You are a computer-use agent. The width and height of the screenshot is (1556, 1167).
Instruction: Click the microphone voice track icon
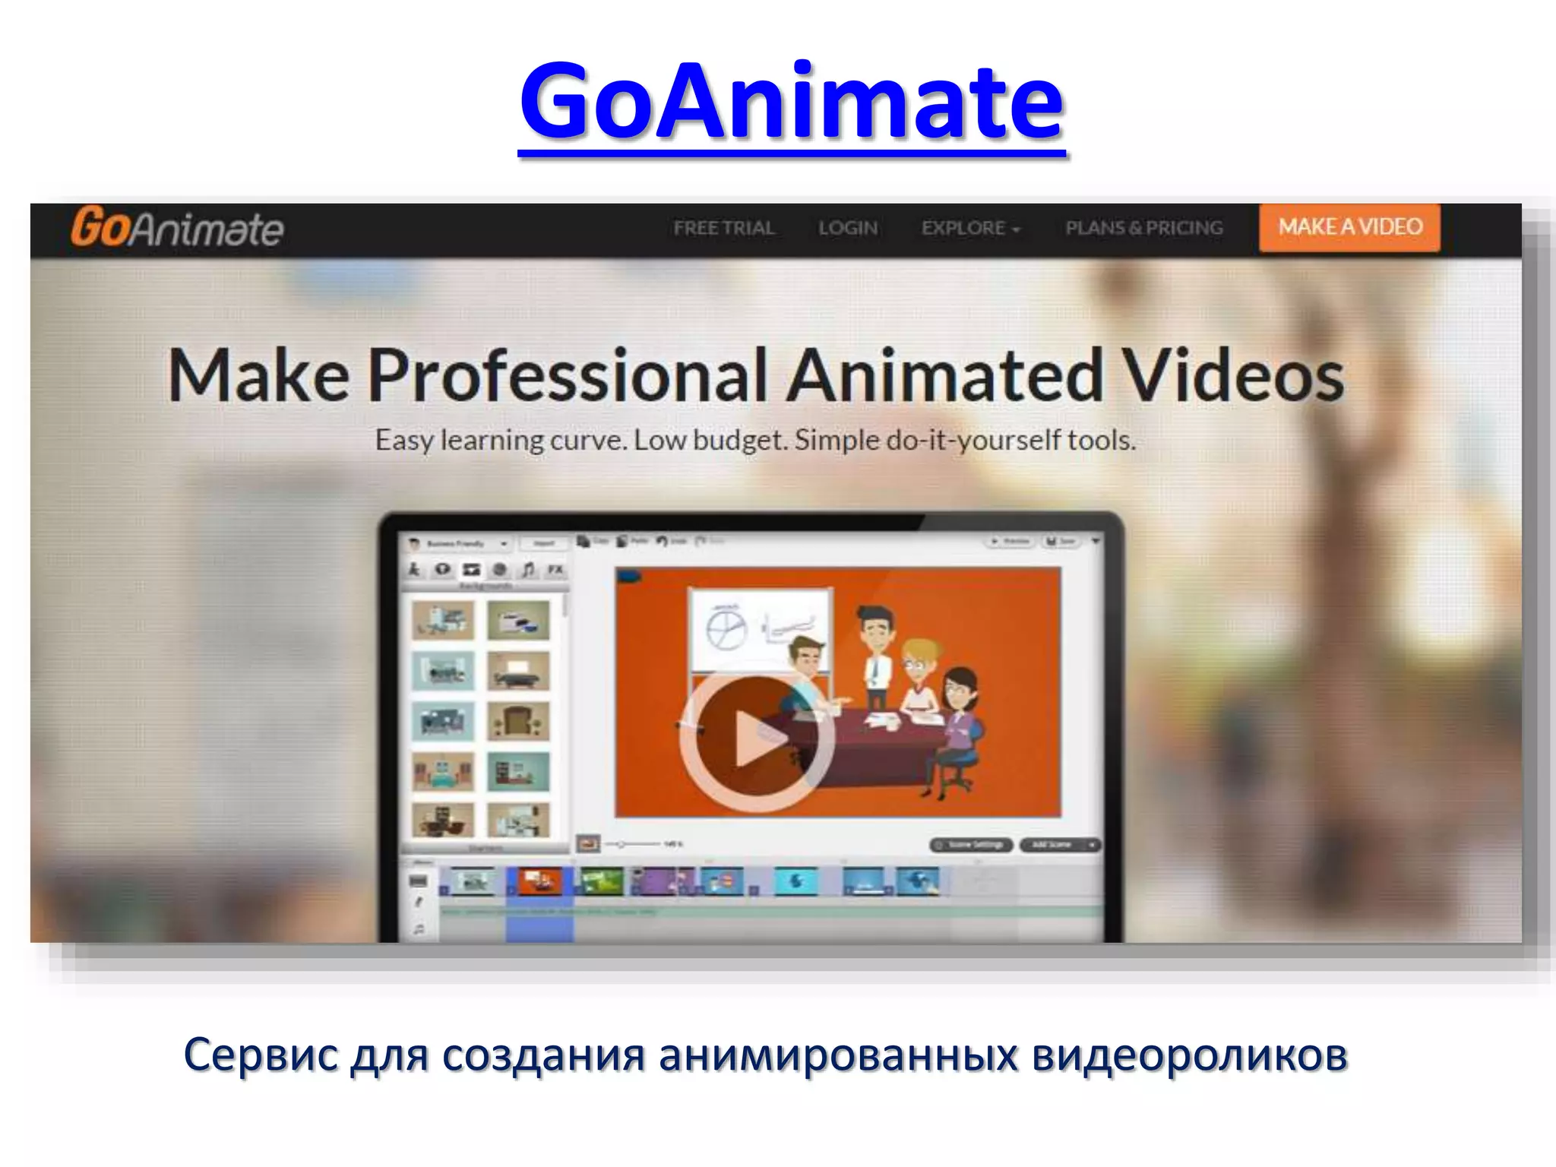click(419, 903)
